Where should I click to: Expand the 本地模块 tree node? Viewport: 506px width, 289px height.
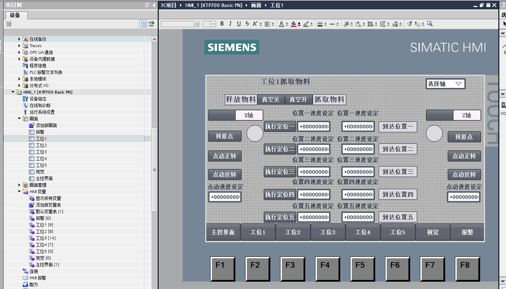[x=20, y=79]
